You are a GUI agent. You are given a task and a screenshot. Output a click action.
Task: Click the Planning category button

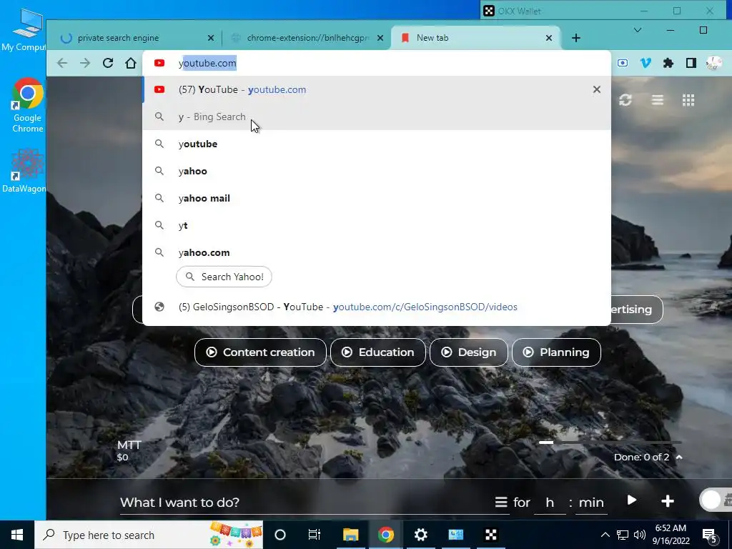pos(556,352)
